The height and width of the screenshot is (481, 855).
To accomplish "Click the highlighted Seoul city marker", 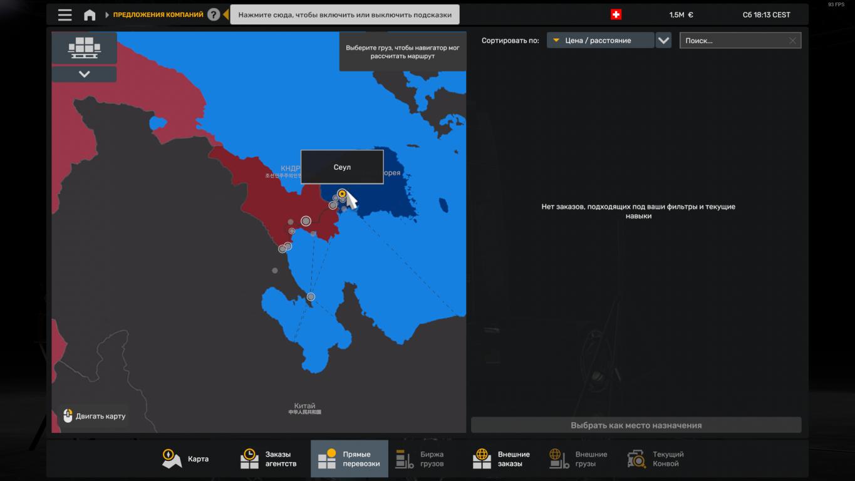I will coord(342,194).
